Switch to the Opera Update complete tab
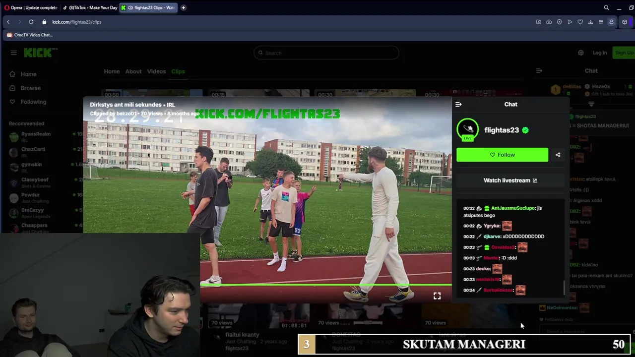The width and height of the screenshot is (635, 357). [x=30, y=7]
